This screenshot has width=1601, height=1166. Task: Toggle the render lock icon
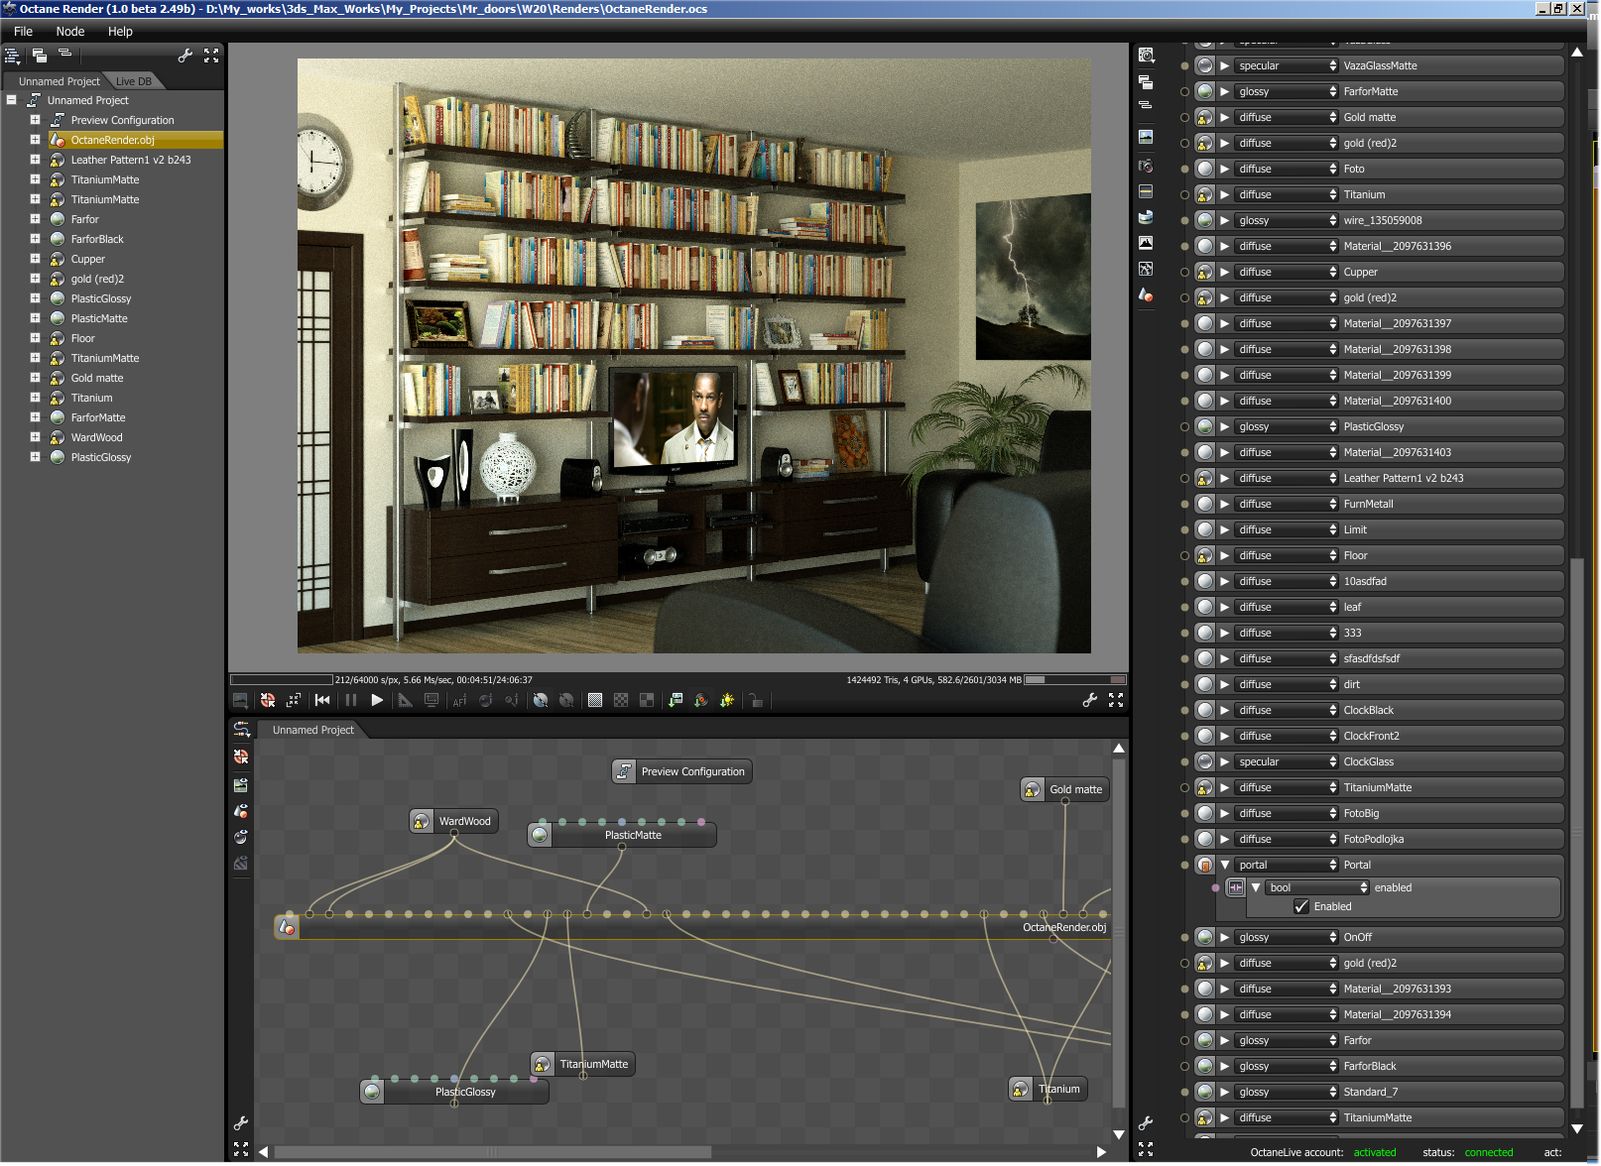pos(756,700)
